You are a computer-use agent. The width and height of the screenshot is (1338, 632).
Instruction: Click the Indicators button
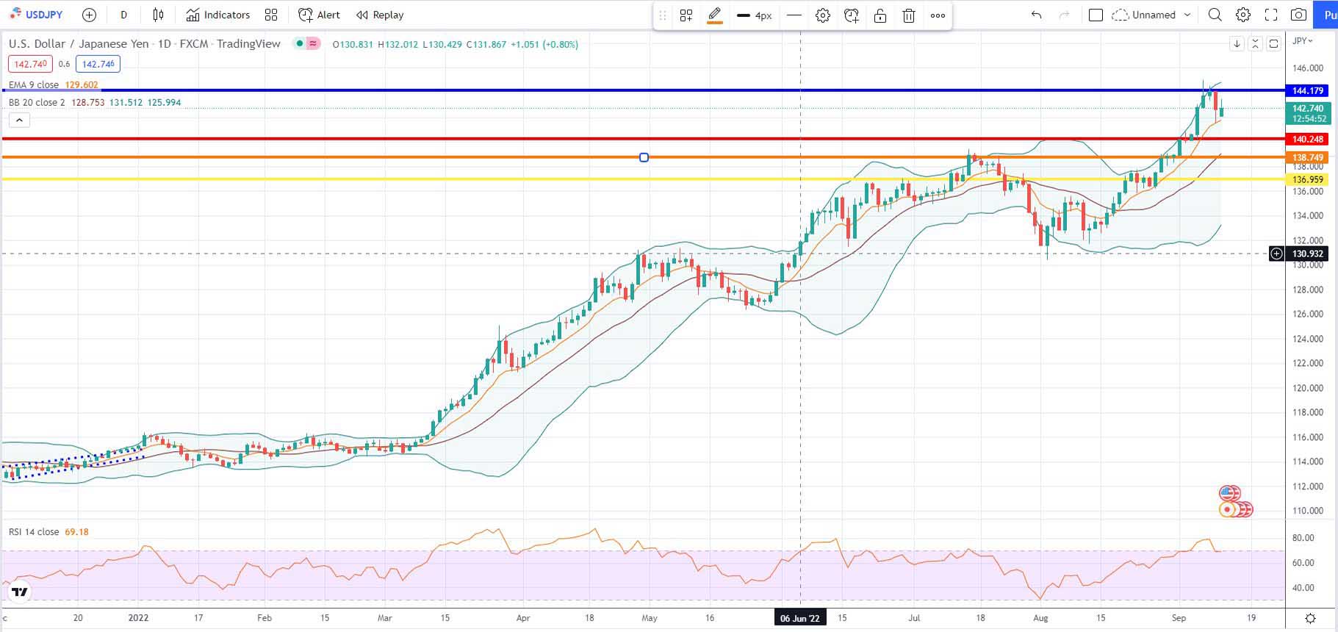[x=218, y=15]
